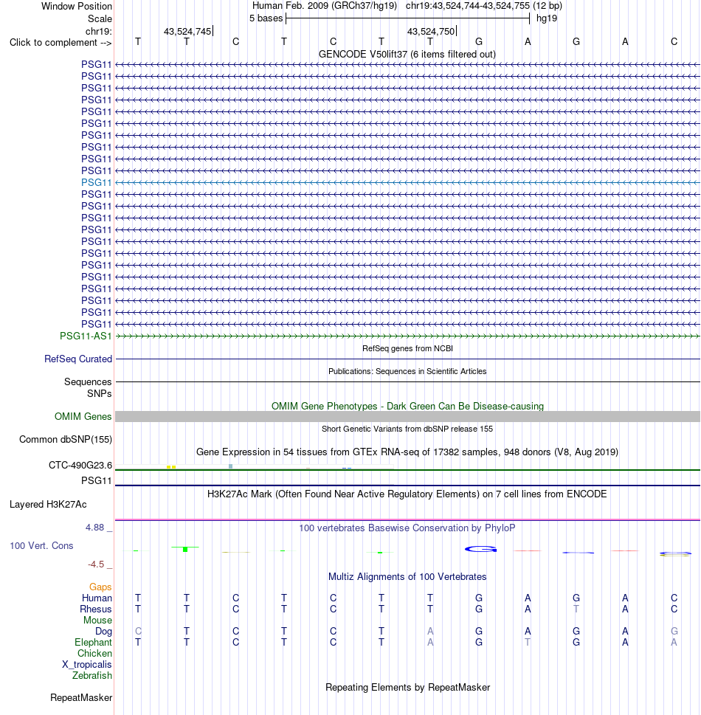Select the Chicken alignment row label
Screen dimensions: 701x715
coord(94,654)
